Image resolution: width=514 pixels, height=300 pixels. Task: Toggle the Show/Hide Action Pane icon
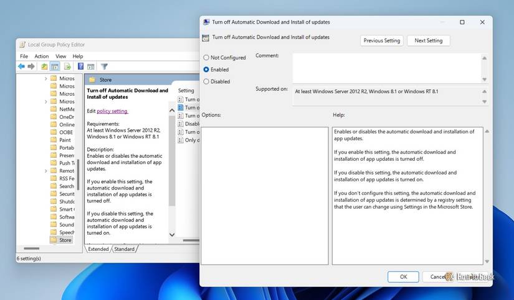click(90, 66)
